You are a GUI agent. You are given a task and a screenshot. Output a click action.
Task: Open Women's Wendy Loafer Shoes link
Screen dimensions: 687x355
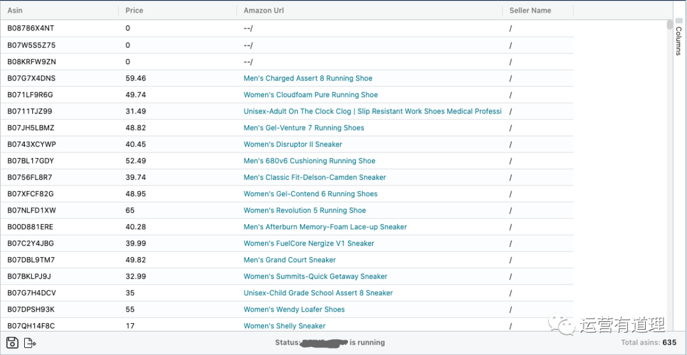(x=294, y=310)
